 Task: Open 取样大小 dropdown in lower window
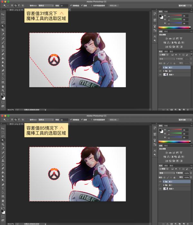pos(46,120)
